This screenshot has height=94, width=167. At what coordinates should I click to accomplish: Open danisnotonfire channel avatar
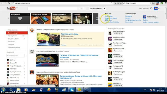[110, 33]
